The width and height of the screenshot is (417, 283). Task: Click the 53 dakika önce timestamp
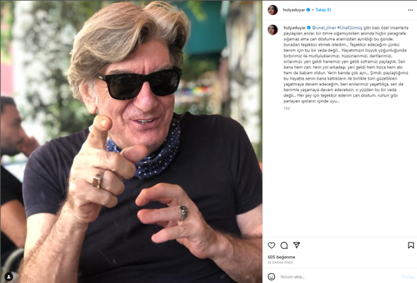coord(280,263)
